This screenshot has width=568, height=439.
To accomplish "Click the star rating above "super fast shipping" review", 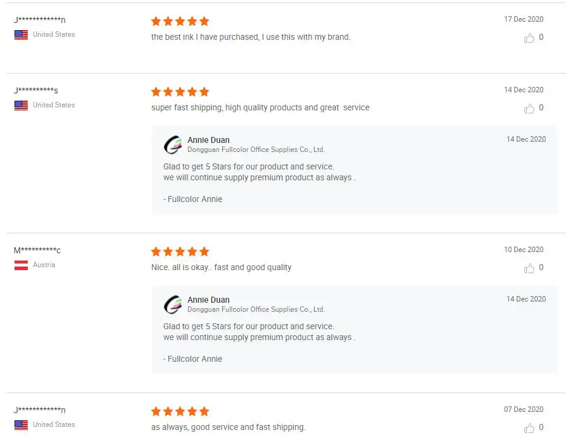I will click(x=180, y=92).
